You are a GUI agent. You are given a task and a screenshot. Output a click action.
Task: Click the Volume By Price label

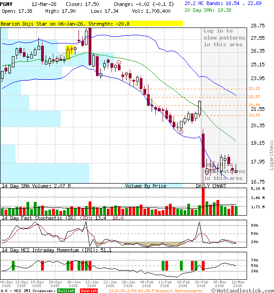[146, 186]
